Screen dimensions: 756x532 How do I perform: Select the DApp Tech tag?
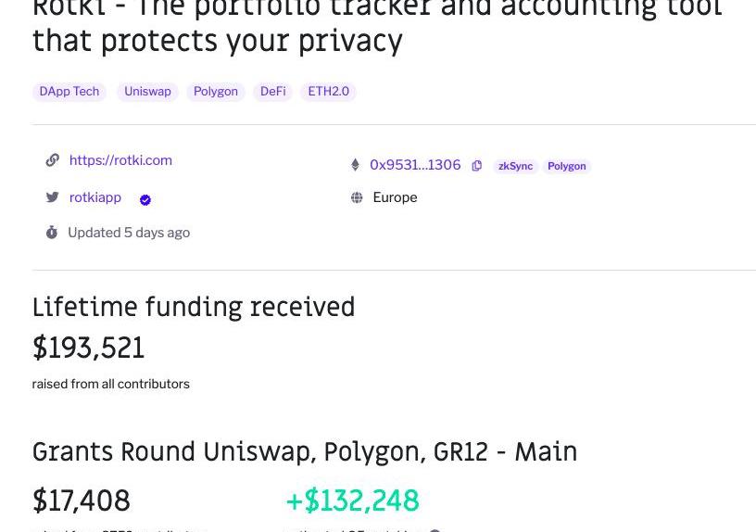[x=69, y=92]
